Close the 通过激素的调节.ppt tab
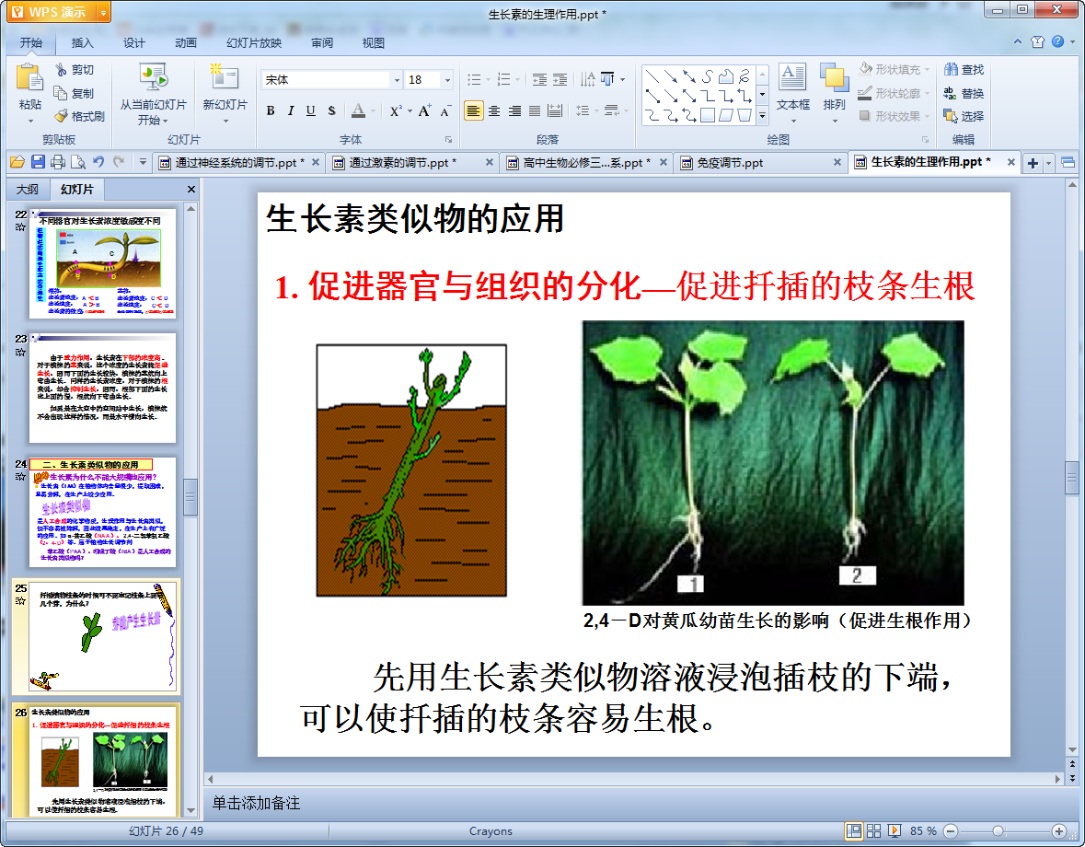Image resolution: width=1085 pixels, height=847 pixels. click(489, 162)
